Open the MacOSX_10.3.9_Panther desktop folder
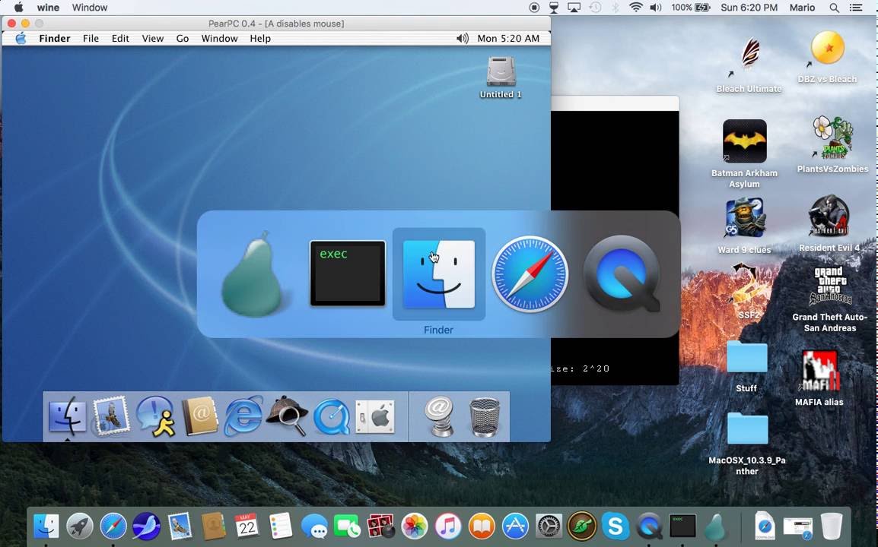 pos(746,429)
